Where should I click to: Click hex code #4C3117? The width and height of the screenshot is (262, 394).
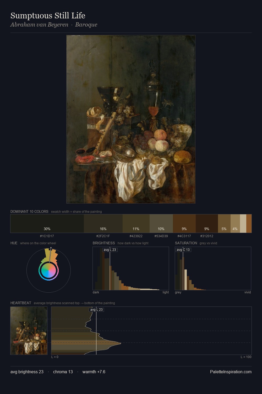[x=184, y=236]
